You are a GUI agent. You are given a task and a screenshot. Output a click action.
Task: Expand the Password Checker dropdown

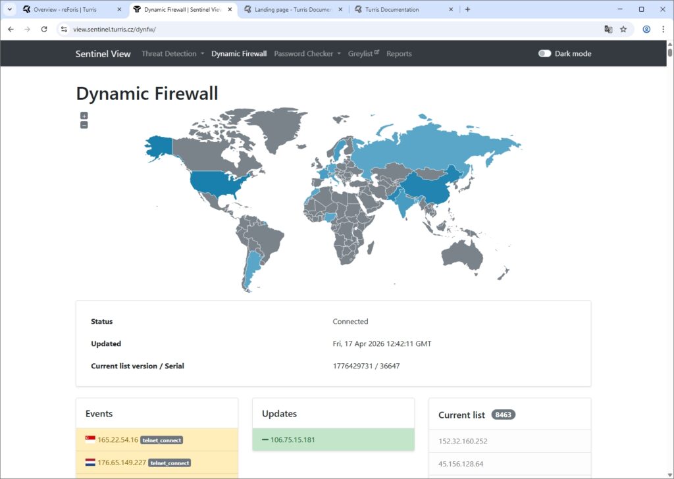pyautogui.click(x=307, y=54)
